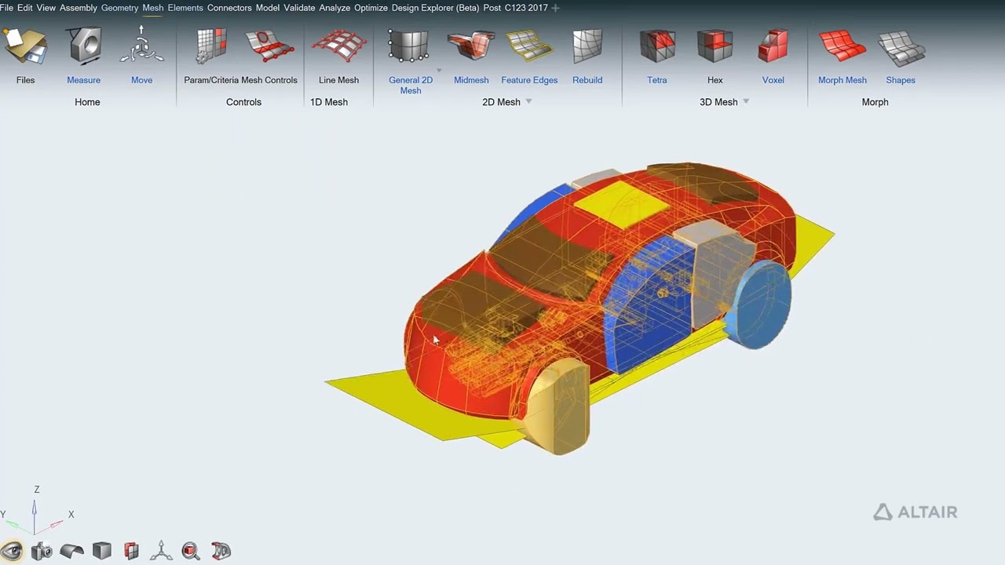Expand the 2D Mesh group arrow
1005x565 pixels.
click(x=528, y=101)
